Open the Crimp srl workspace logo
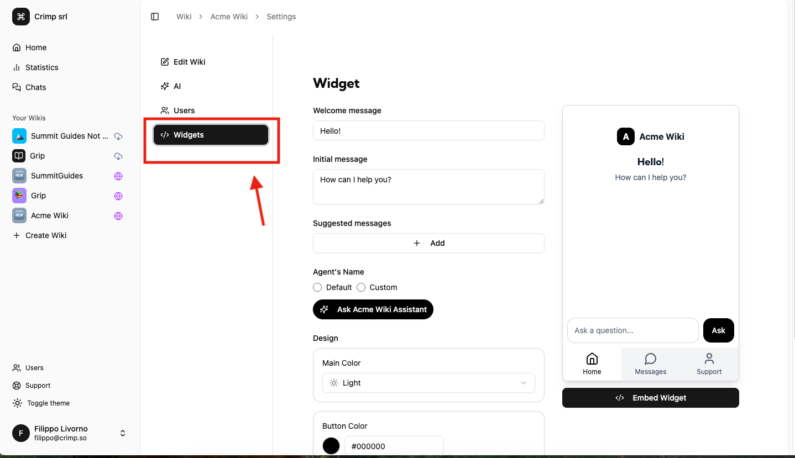 [x=21, y=17]
